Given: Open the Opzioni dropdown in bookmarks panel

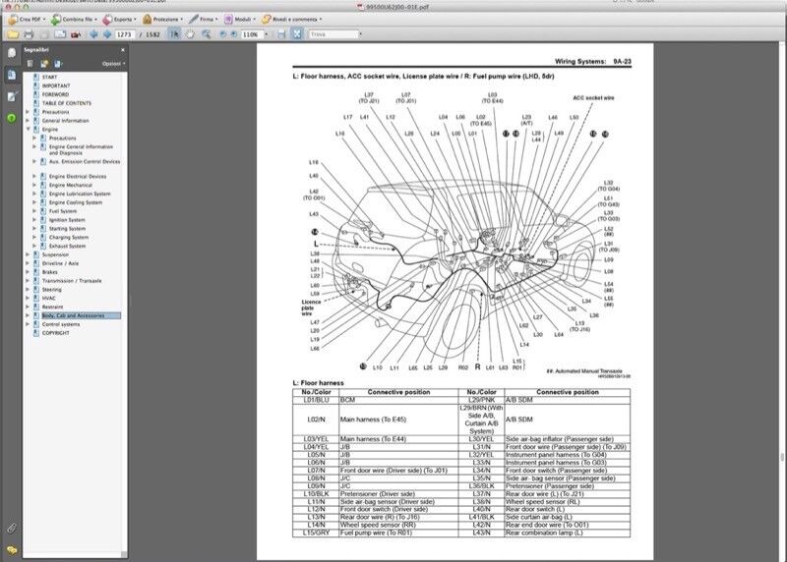Looking at the screenshot, I should coord(113,63).
